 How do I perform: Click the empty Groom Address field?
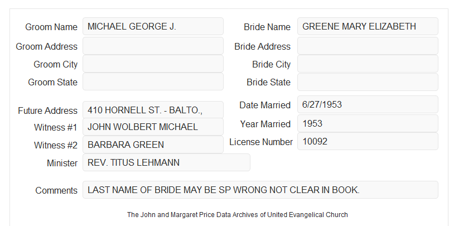(x=153, y=46)
